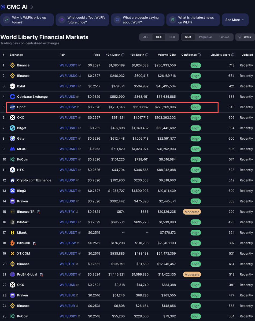This screenshot has height=321, width=255.
Task: Click the LBank exchange logo
Action: click(x=13, y=232)
